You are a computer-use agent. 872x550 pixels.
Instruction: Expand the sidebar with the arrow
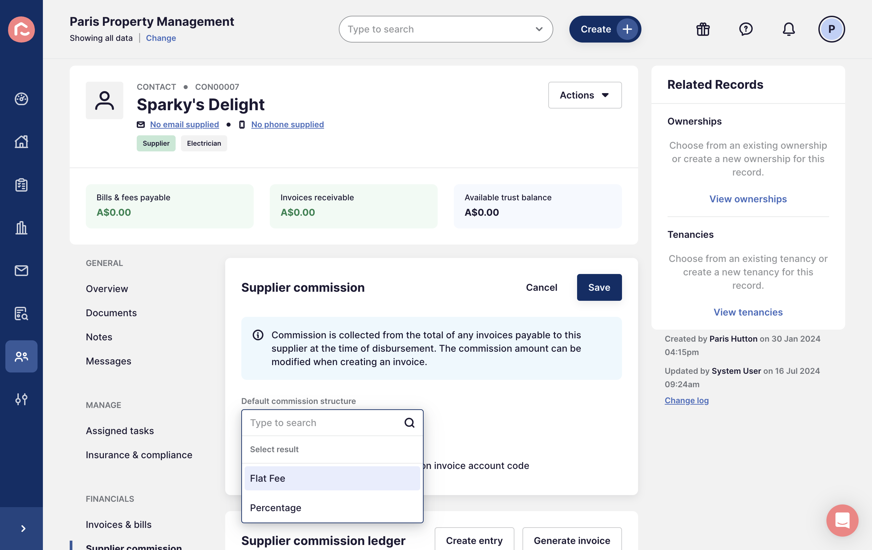pos(23,529)
